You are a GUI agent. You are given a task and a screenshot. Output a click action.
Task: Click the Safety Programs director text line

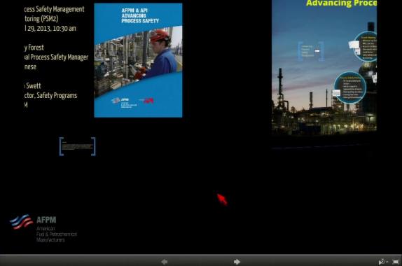click(50, 96)
